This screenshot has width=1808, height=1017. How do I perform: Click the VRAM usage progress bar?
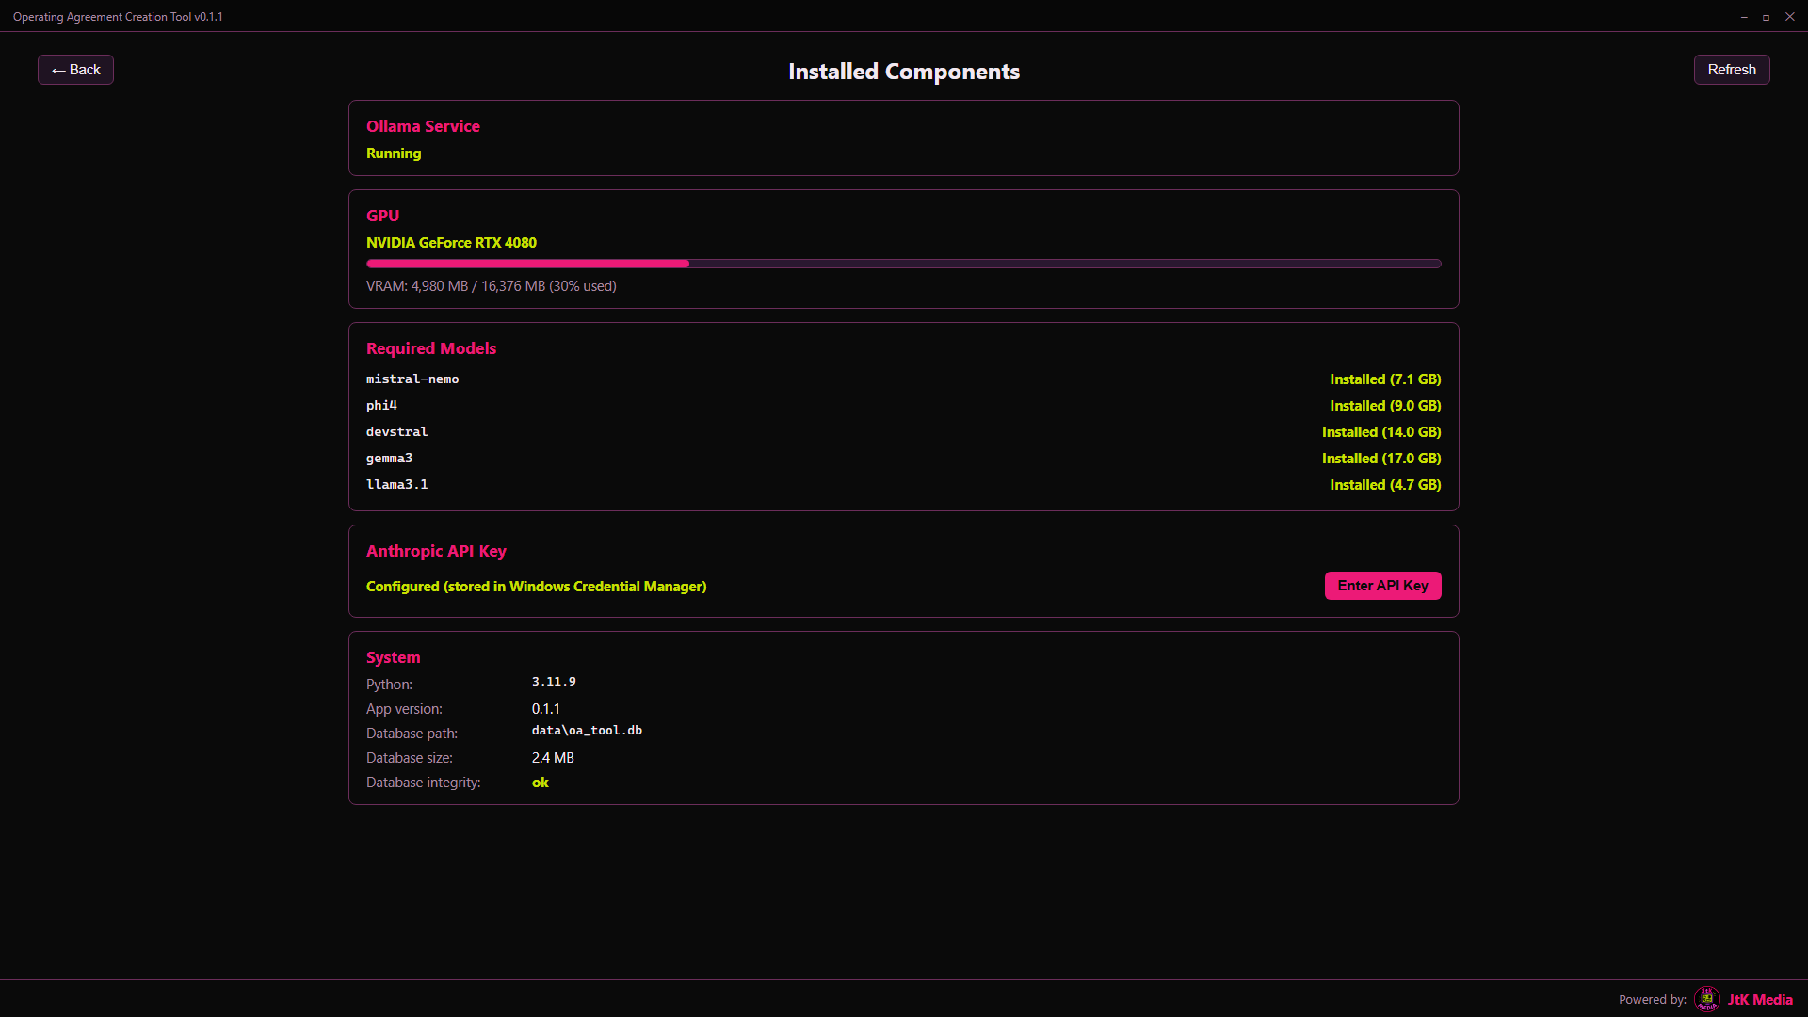[904, 264]
